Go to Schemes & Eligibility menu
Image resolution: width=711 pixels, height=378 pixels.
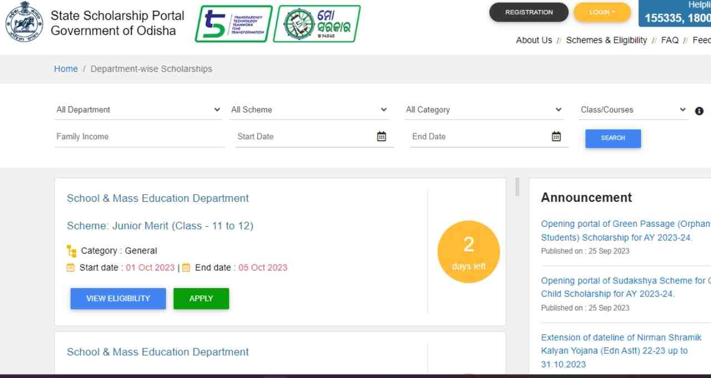(606, 40)
